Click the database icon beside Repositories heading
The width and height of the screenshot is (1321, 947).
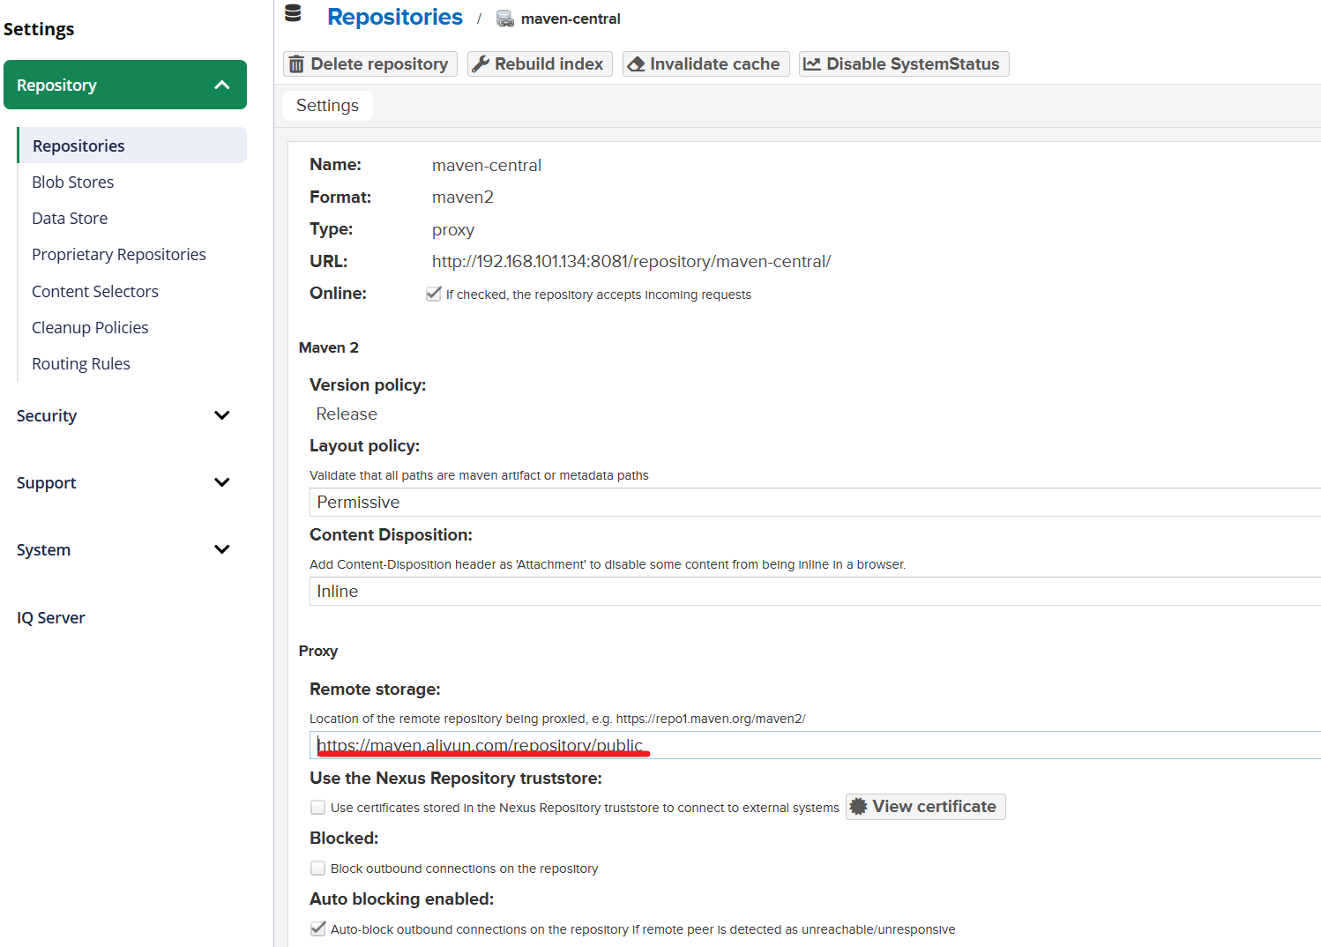(293, 13)
